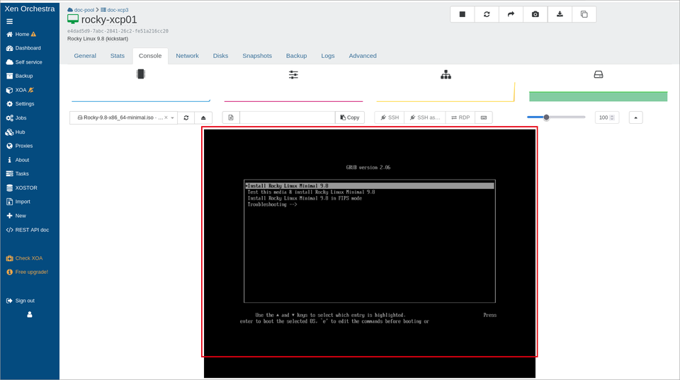Viewport: 680px width, 380px height.
Task: Click the disk drive icon
Action: point(599,74)
